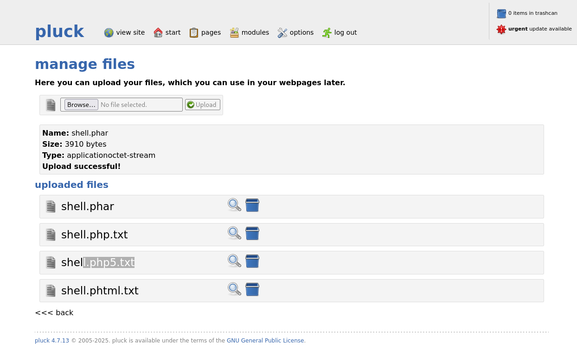Click the running man log out icon
577x355 pixels.
click(x=327, y=32)
